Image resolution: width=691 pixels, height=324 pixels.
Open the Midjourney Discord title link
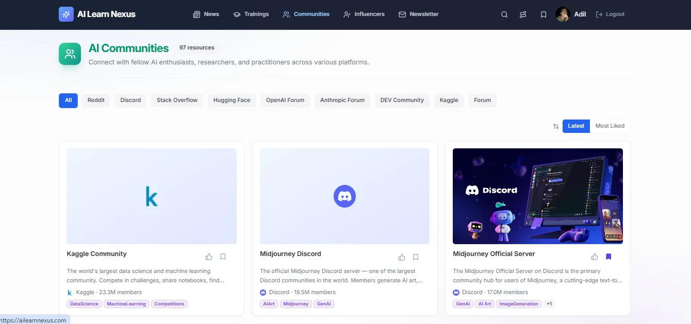[x=290, y=254]
